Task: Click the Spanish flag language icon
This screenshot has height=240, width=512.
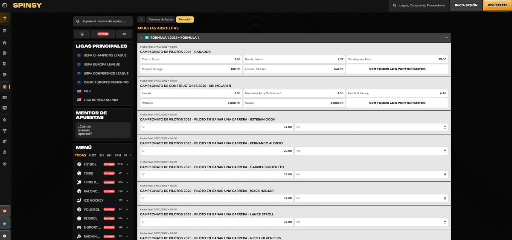Action: (5, 211)
